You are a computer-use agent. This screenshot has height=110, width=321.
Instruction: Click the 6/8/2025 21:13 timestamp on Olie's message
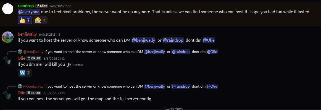(x=54, y=93)
